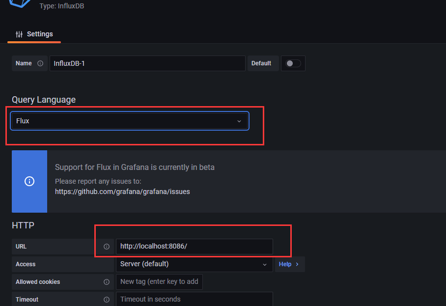Open the Settings tab
This screenshot has height=306, width=446.
[34, 34]
